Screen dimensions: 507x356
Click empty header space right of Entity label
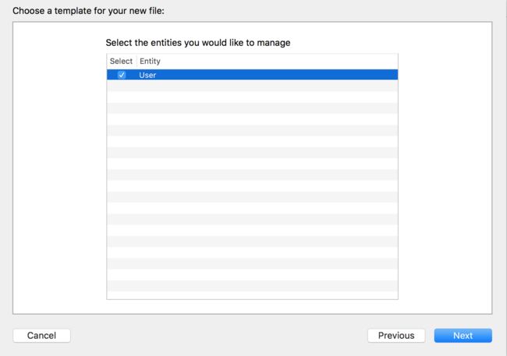pos(278,61)
